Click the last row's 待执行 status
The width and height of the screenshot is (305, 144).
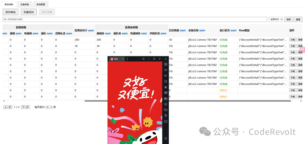(223, 96)
